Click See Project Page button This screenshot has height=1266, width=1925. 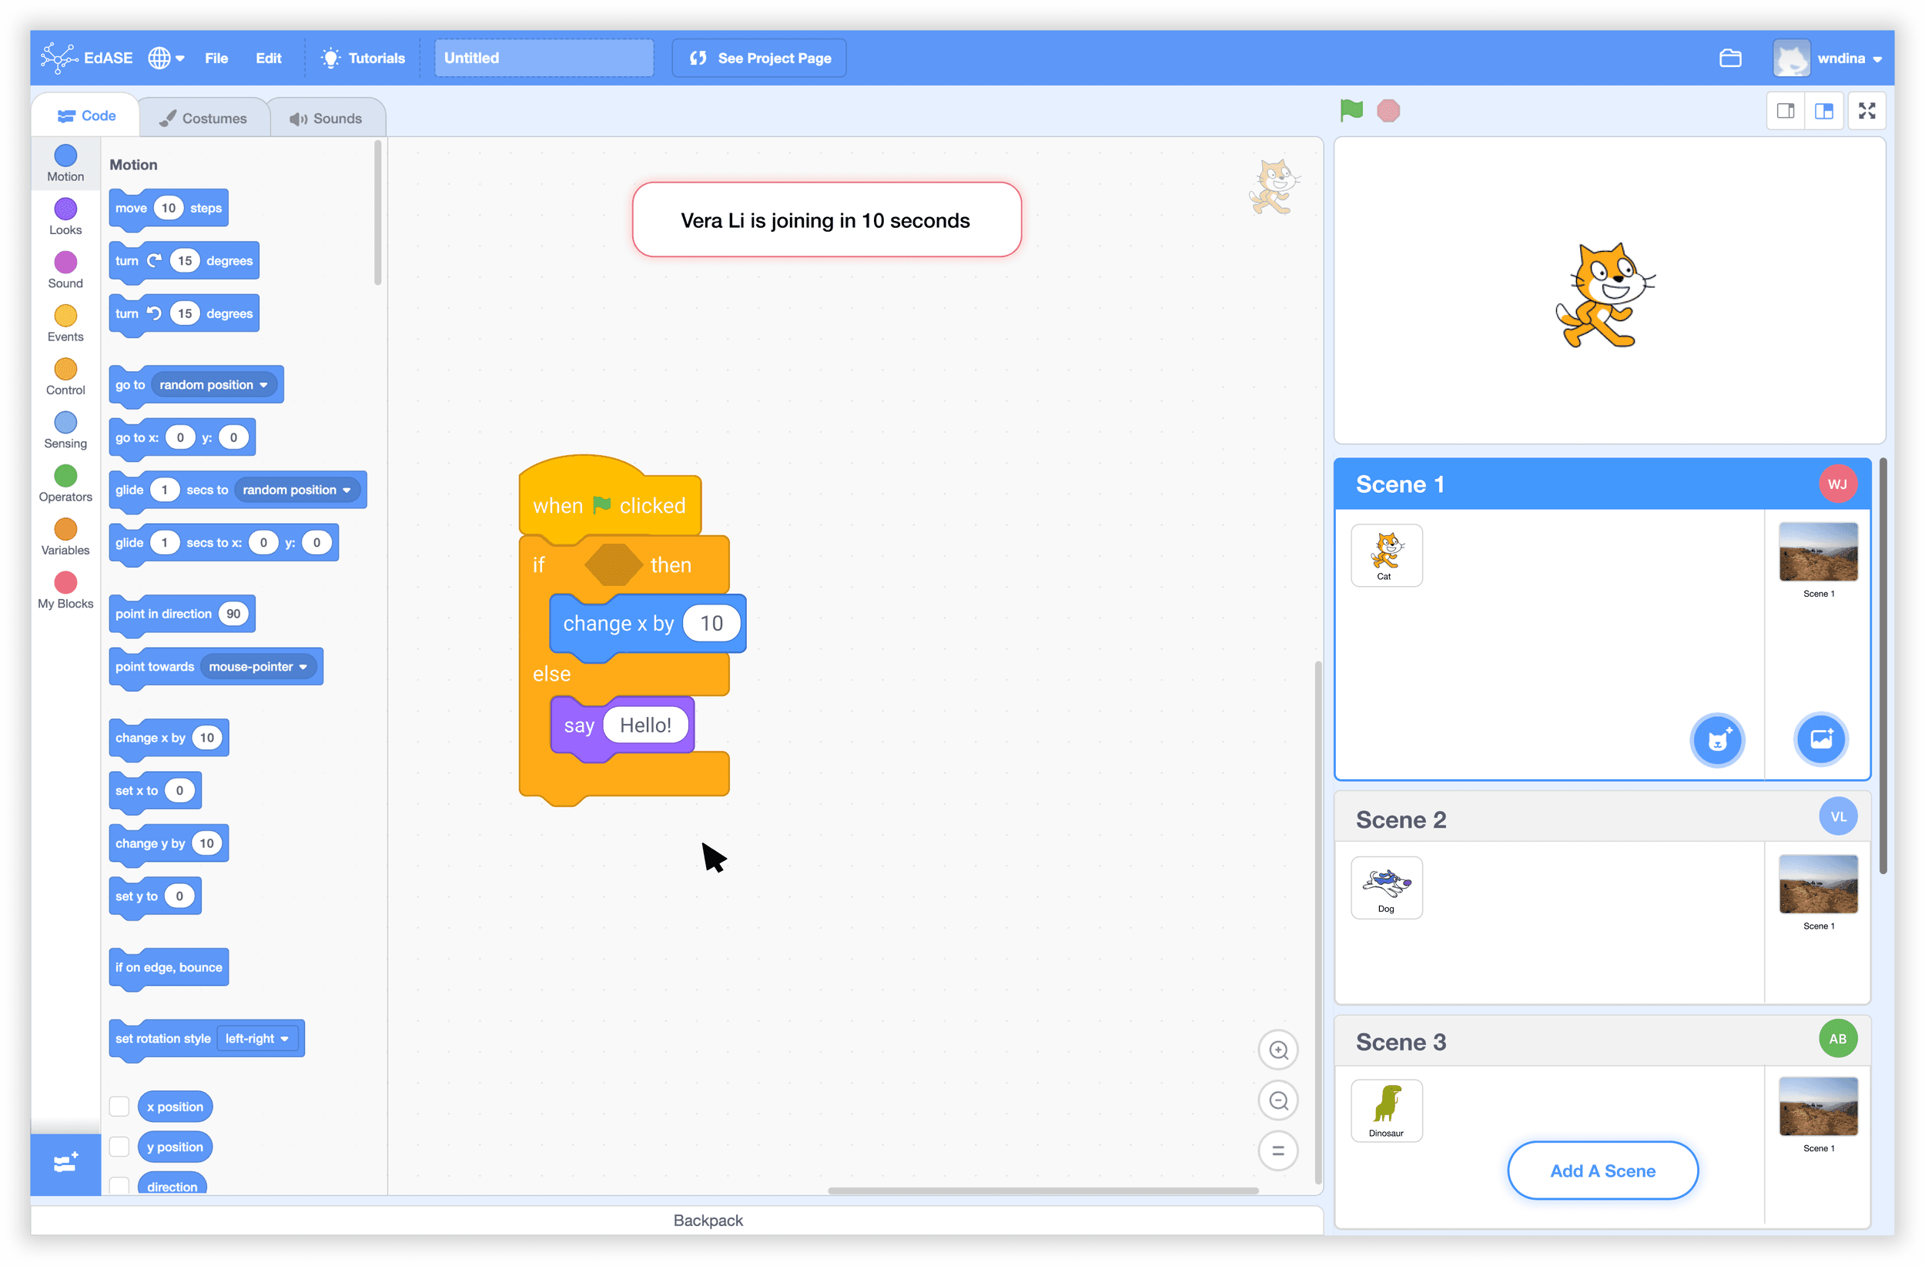[x=758, y=59]
